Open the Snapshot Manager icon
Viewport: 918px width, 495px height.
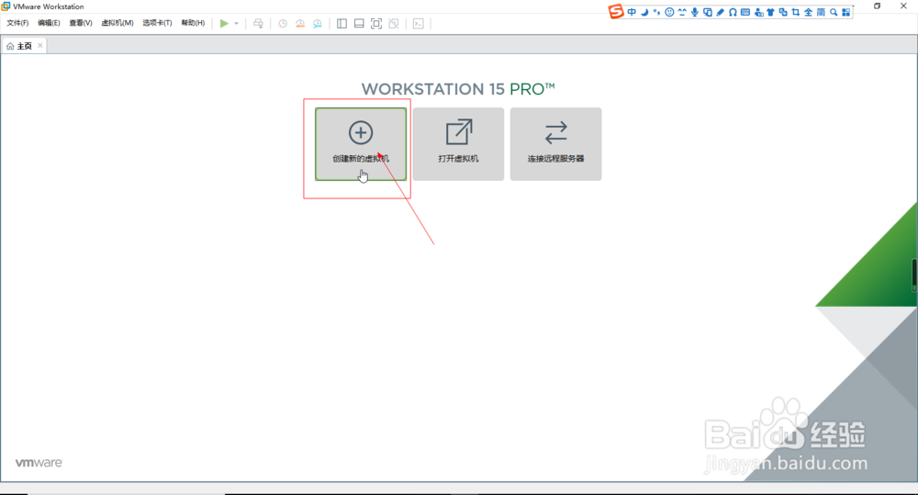[x=318, y=24]
